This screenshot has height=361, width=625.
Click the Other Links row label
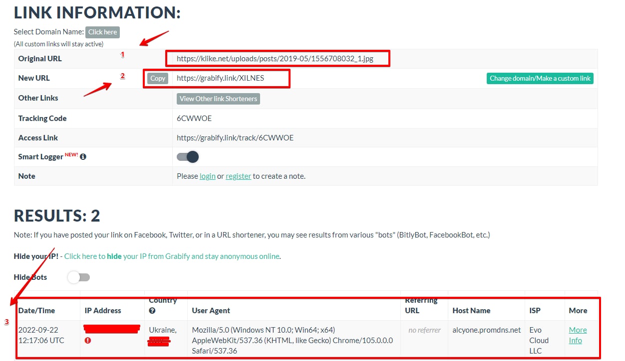pyautogui.click(x=38, y=98)
